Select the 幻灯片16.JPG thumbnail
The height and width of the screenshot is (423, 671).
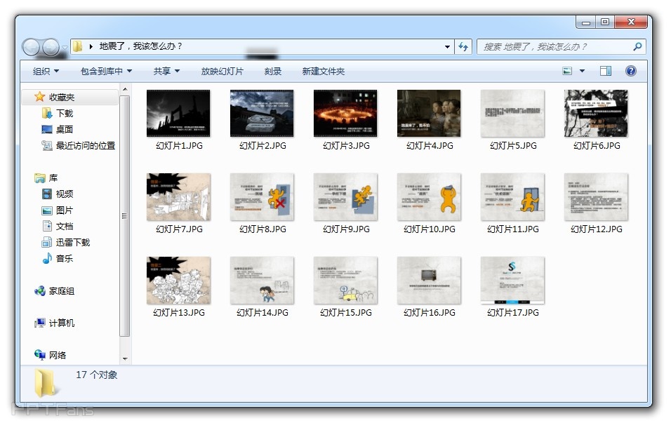pos(429,281)
